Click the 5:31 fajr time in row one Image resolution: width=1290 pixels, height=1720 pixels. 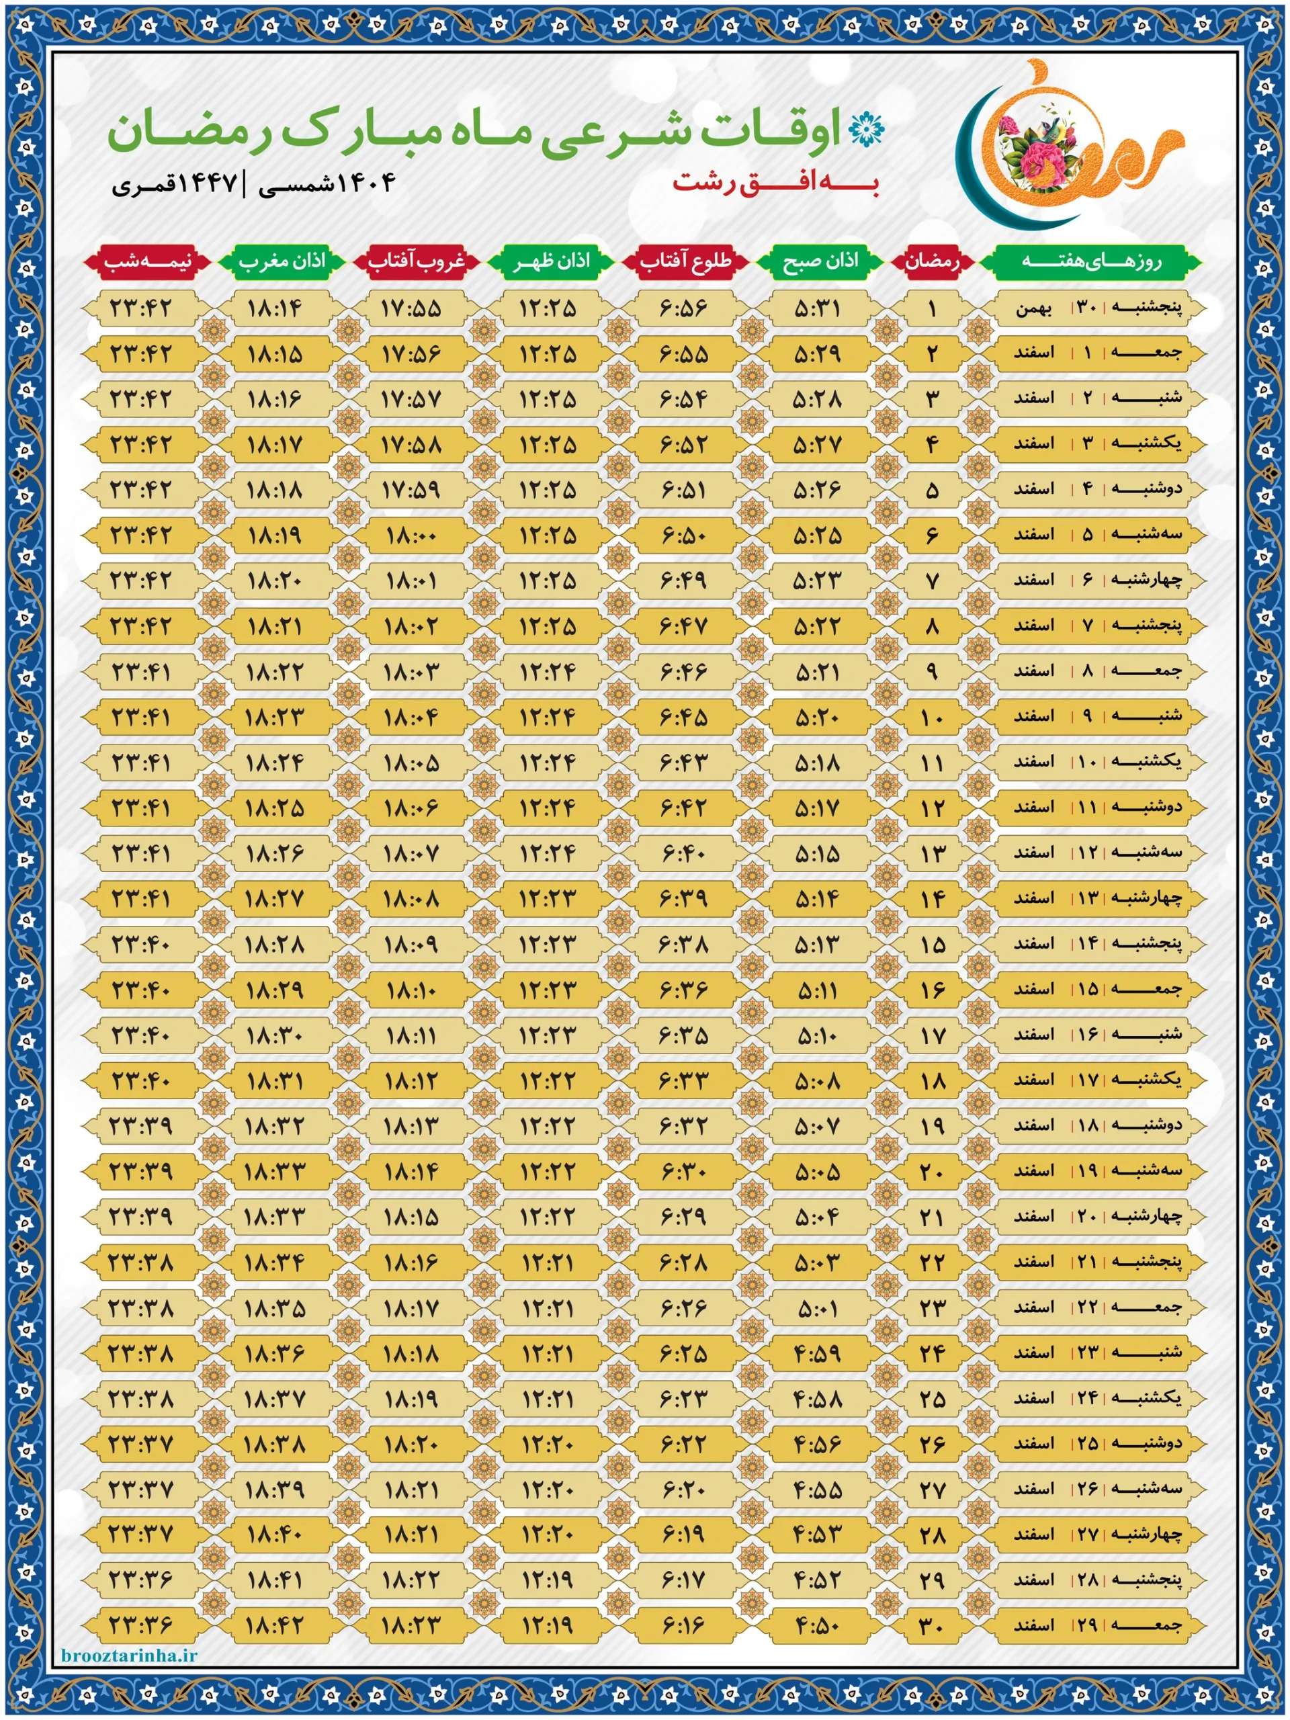click(x=818, y=308)
